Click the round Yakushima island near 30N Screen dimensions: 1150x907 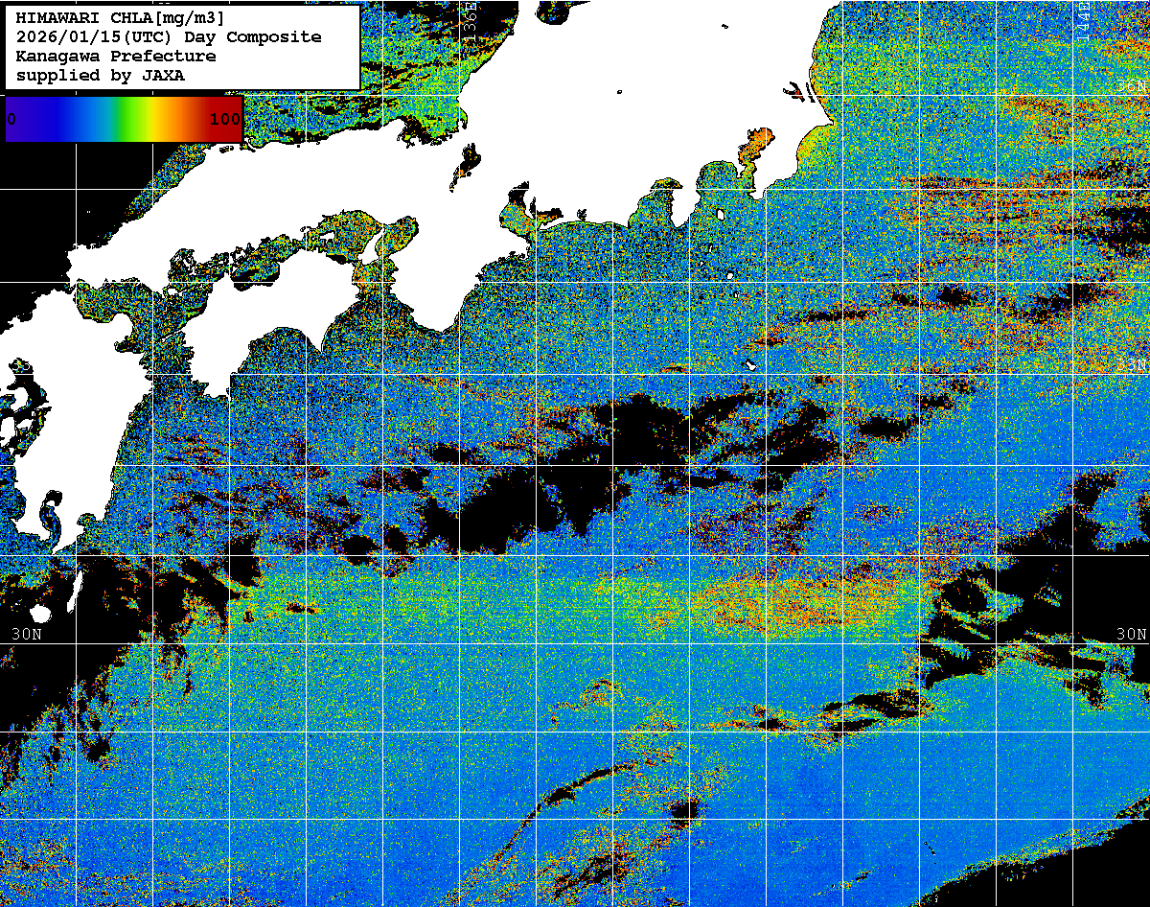pyautogui.click(x=42, y=614)
